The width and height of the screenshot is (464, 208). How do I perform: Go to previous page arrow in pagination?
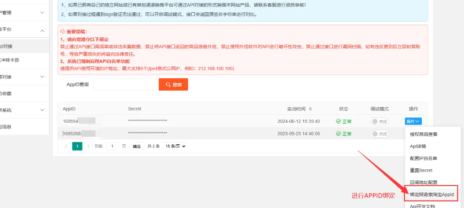pyautogui.click(x=66, y=146)
